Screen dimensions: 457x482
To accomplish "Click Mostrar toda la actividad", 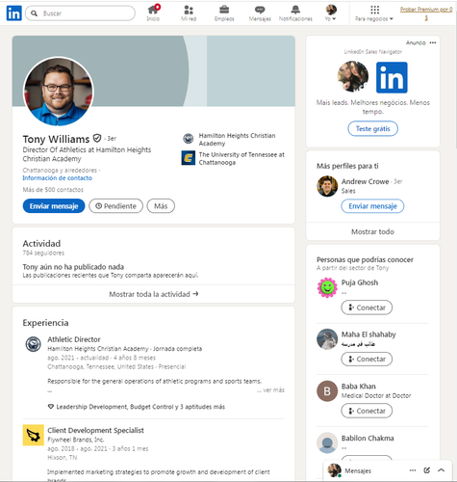I will click(154, 294).
